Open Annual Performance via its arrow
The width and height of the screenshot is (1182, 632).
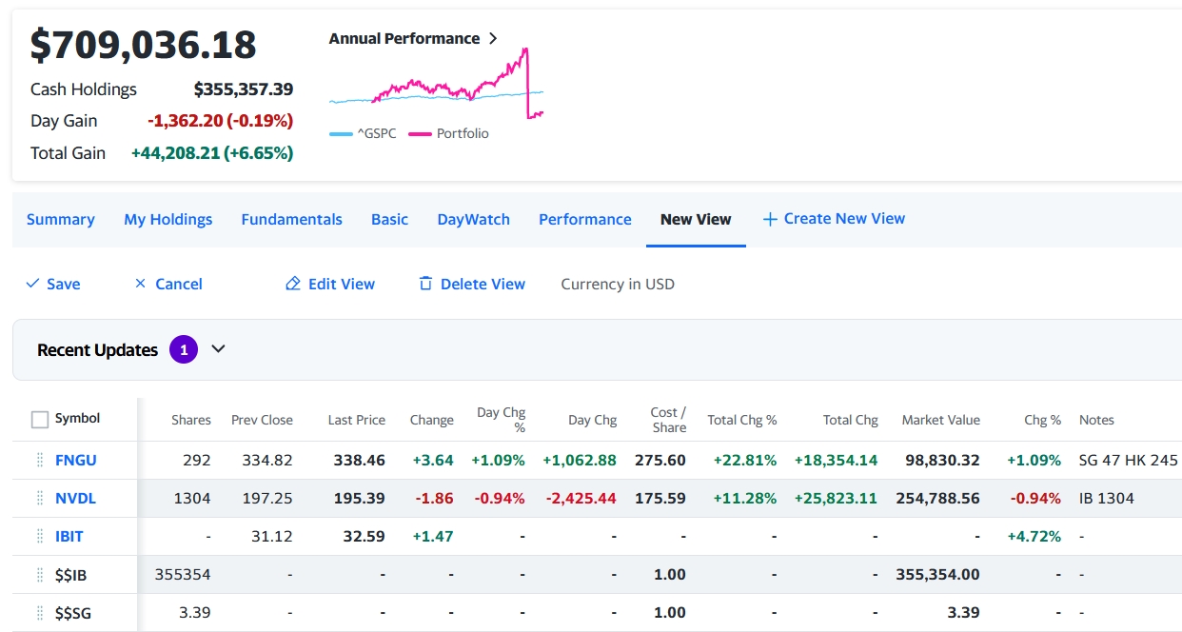tap(493, 39)
